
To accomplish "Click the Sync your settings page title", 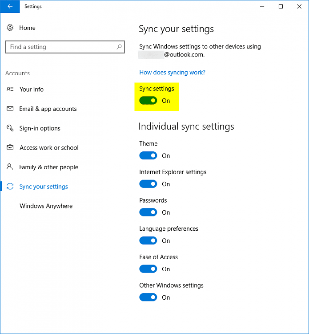I will (x=177, y=29).
